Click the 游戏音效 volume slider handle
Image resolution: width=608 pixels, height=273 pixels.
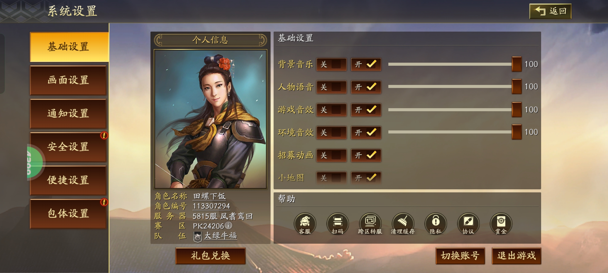(517, 109)
